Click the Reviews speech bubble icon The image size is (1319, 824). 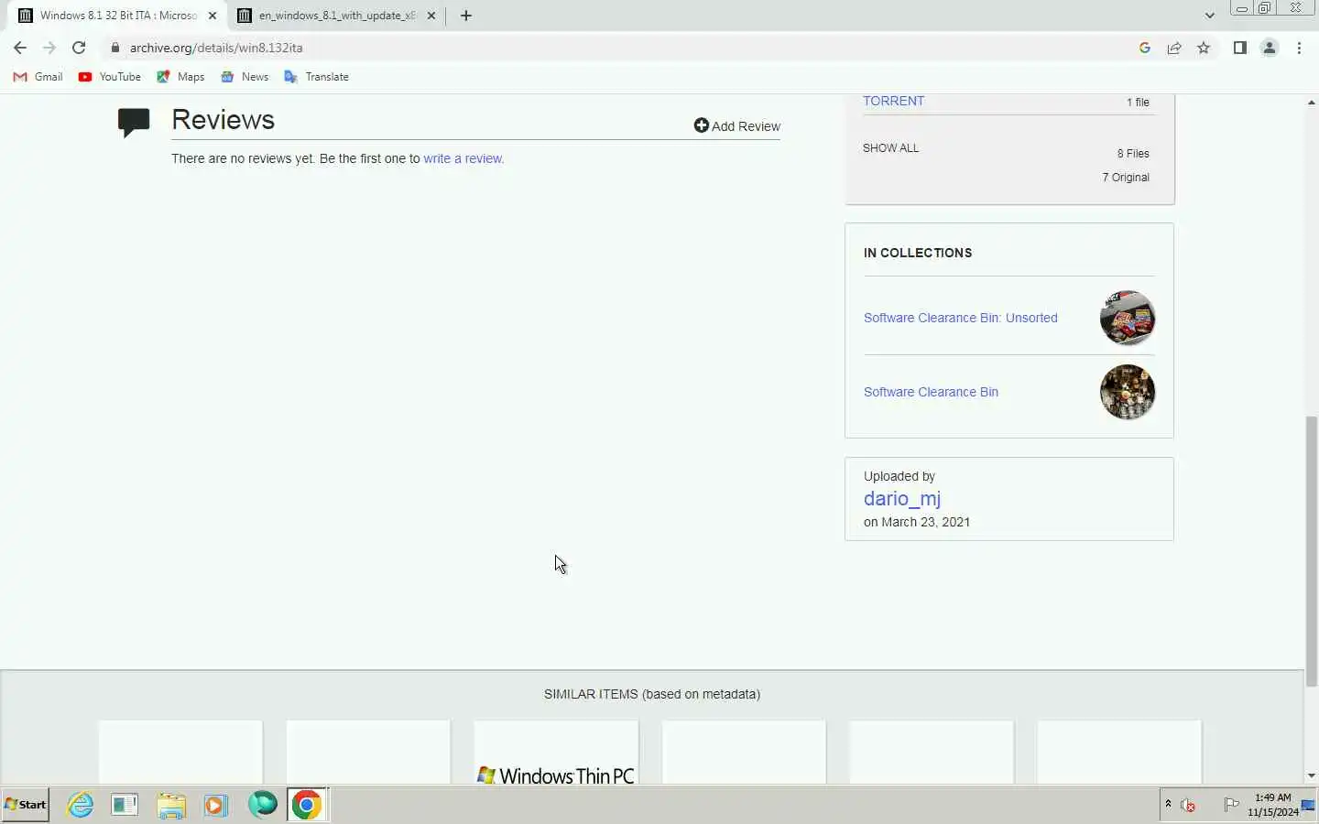click(x=134, y=122)
